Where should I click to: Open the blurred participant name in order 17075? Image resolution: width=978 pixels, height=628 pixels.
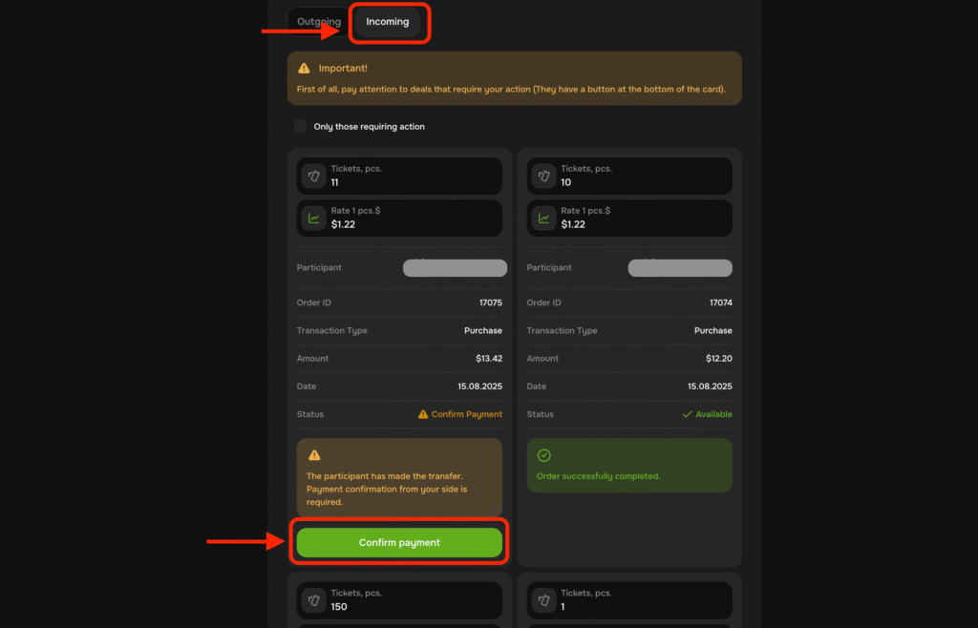click(x=455, y=268)
